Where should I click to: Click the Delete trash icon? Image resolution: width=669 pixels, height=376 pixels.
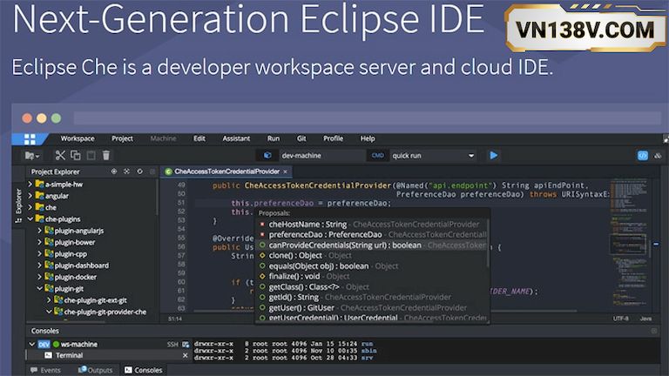click(106, 156)
